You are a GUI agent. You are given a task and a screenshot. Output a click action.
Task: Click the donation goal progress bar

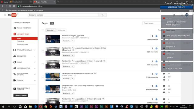(176, 7)
